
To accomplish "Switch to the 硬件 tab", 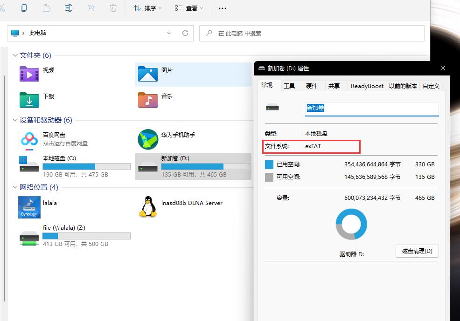I will click(313, 86).
